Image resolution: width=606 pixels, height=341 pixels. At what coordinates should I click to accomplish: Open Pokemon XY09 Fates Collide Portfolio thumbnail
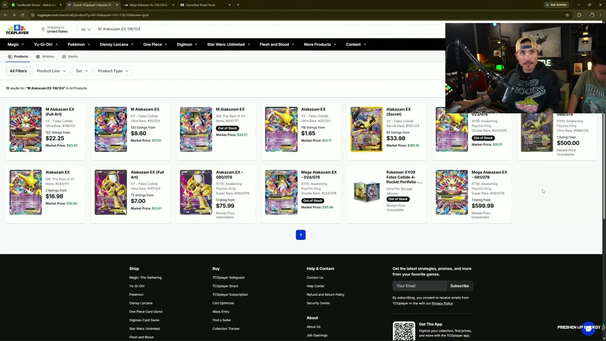tap(366, 192)
